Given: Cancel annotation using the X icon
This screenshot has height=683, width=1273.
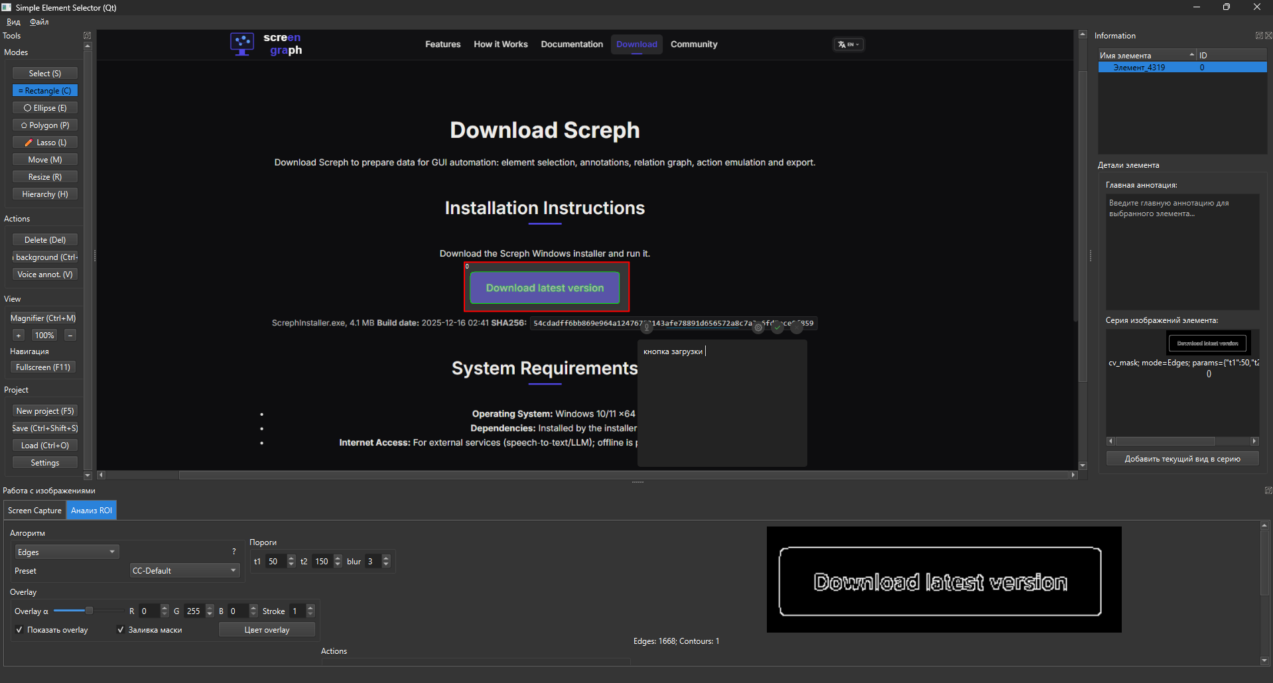Looking at the screenshot, I should (x=796, y=327).
